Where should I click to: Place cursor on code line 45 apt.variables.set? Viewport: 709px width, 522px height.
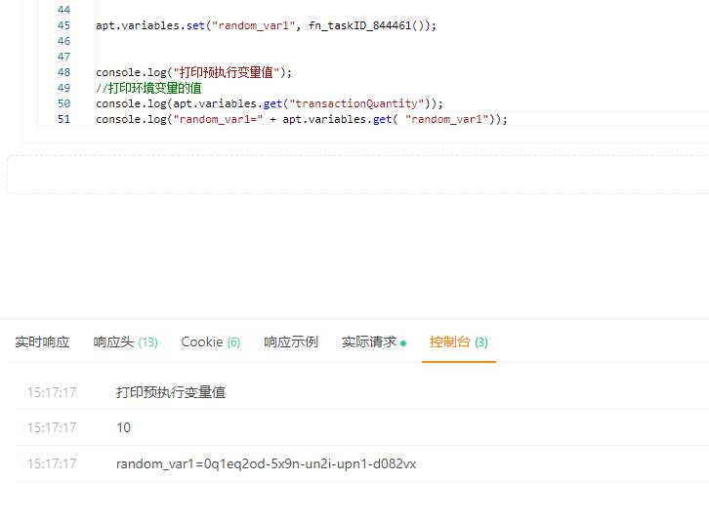pyautogui.click(x=266, y=25)
